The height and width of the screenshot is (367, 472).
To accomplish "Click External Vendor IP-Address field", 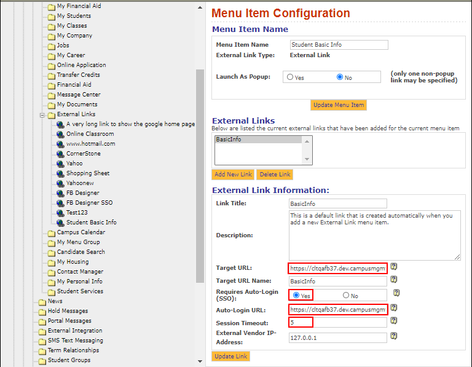I will point(338,337).
